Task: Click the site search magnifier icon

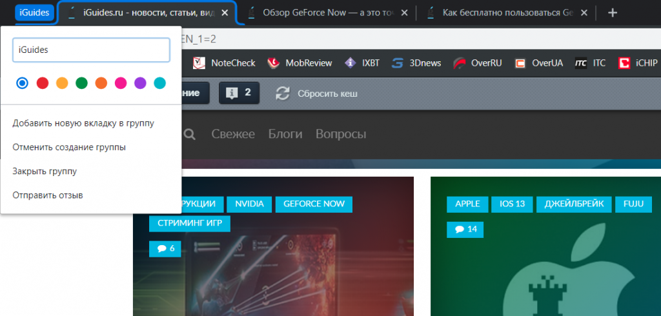Action: [x=190, y=134]
